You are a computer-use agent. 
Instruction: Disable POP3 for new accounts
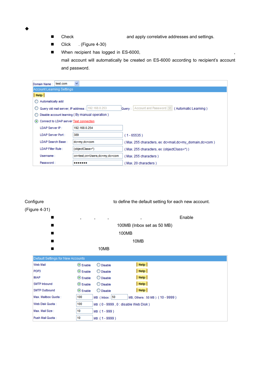coord(98,271)
